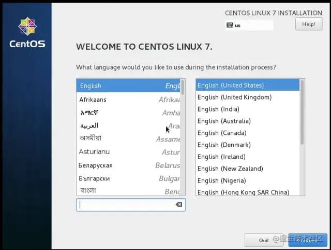Select the Arabic language row

(x=128, y=126)
